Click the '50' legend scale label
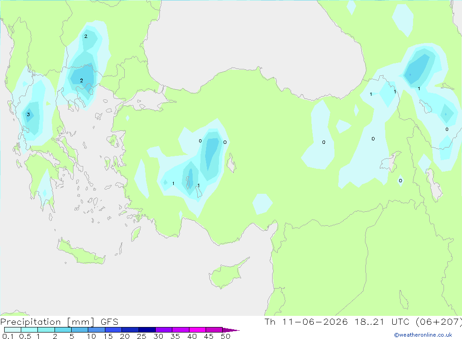 (x=225, y=336)
